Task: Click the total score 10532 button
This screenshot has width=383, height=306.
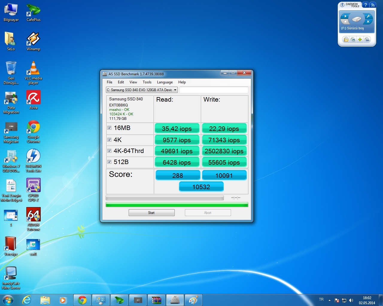Action: 201,187
